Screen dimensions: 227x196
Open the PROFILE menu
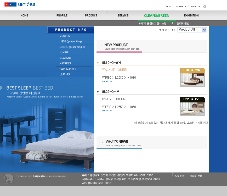point(62,15)
